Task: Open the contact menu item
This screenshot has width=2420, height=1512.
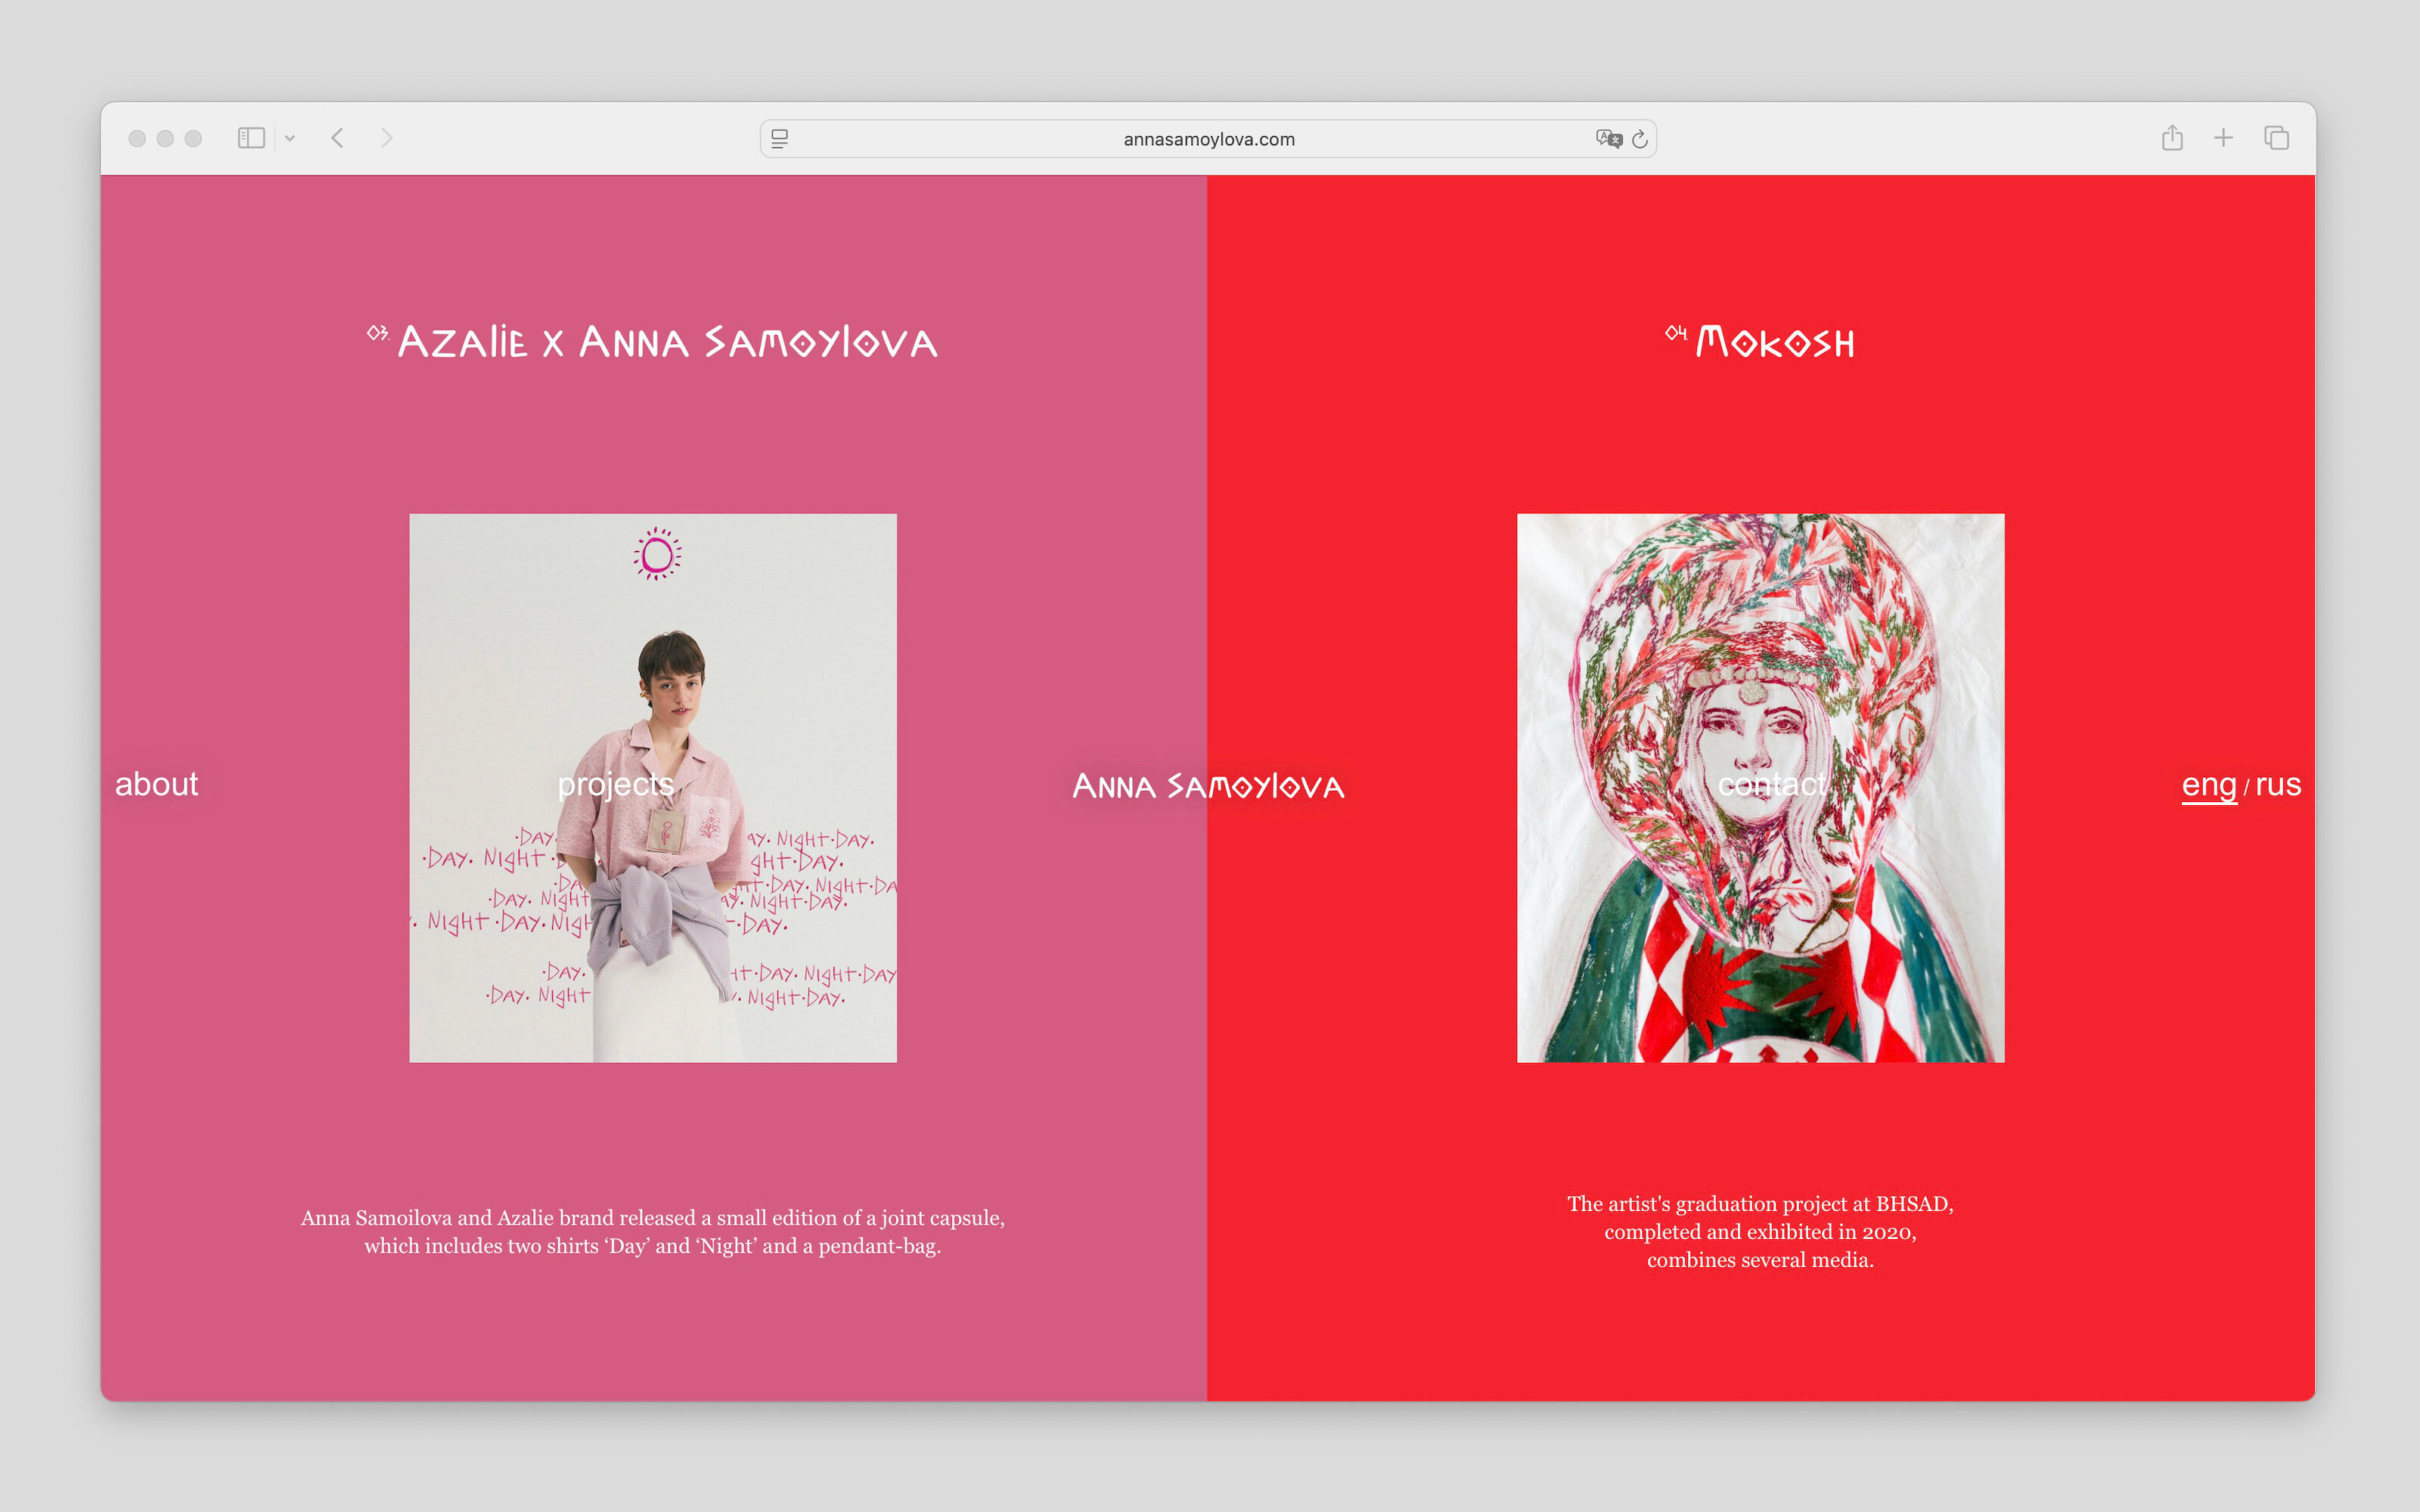Action: coord(1771,785)
